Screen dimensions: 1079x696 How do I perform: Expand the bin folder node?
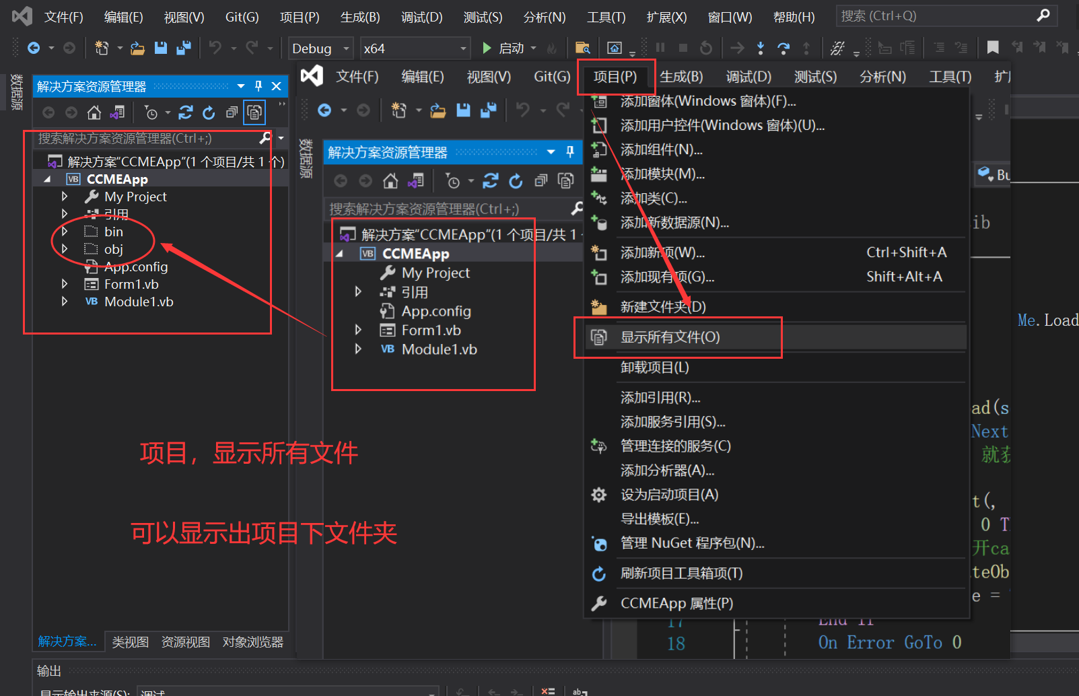(x=65, y=231)
